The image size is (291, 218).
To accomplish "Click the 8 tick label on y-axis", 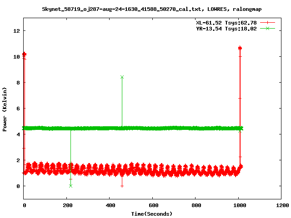I will click(x=17, y=83).
